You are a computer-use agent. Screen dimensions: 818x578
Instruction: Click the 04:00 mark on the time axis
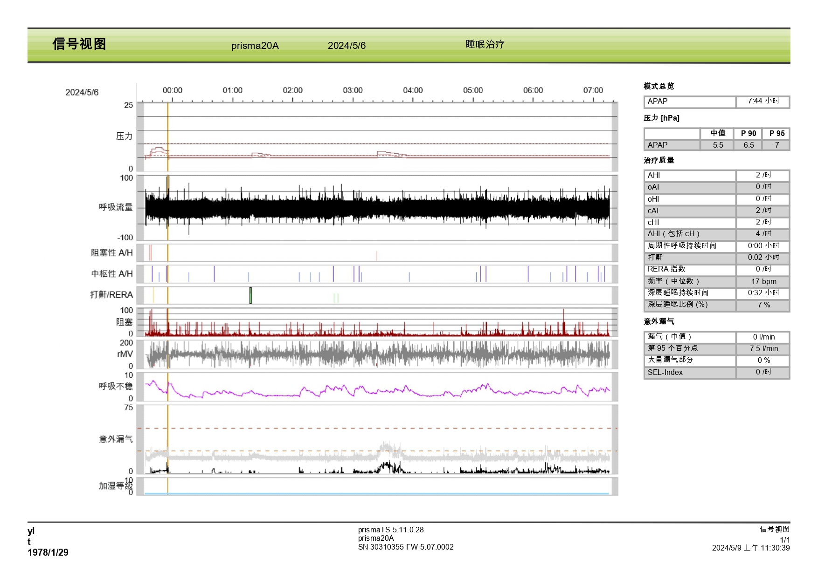[412, 90]
